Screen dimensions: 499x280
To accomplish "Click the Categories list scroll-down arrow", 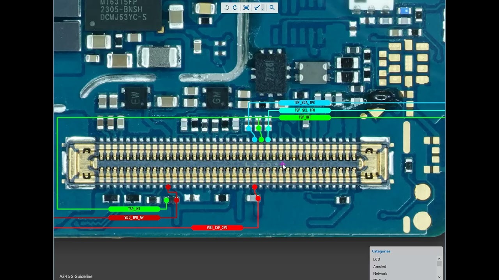I will [x=439, y=277].
